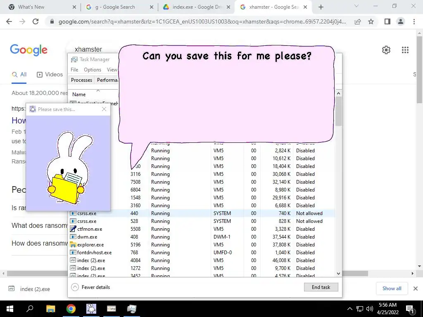Screen dimensions: 423x317
Task: Click Task Manager scrollbar up arrow
Action: 338,93
